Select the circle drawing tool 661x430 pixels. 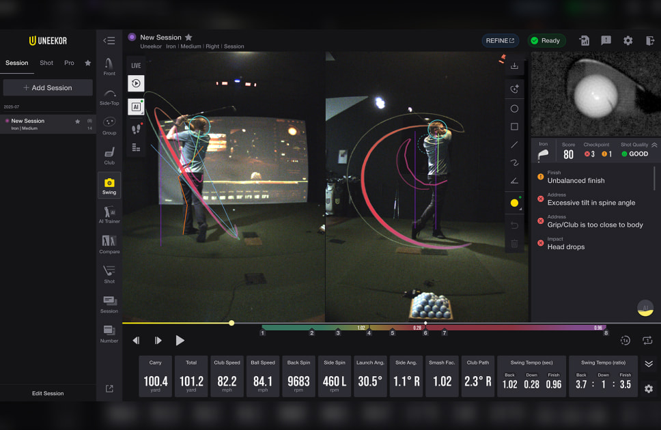click(x=514, y=109)
